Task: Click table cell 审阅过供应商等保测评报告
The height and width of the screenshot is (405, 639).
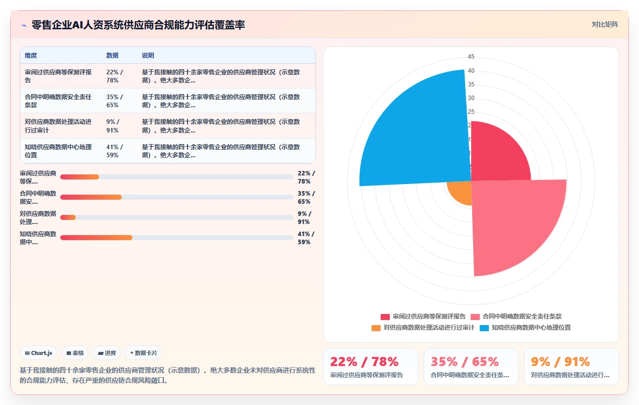Action: pyautogui.click(x=61, y=76)
